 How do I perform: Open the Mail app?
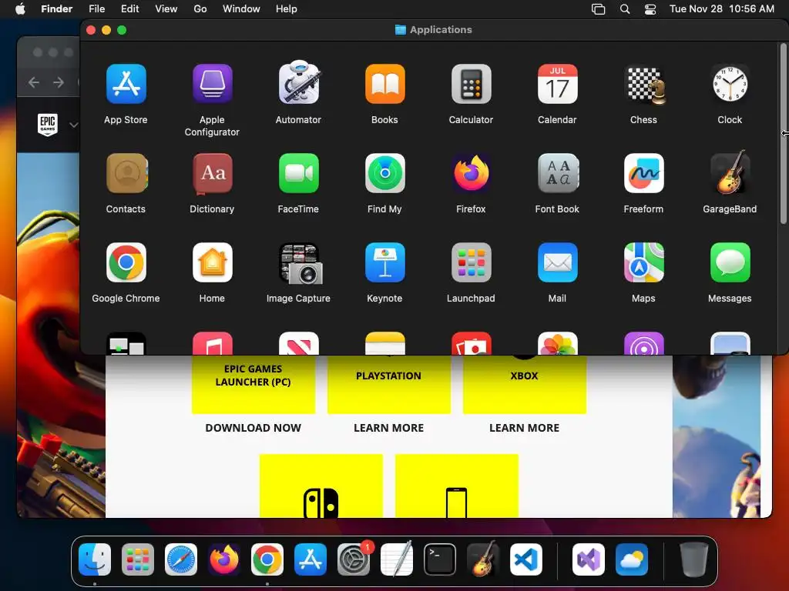click(x=557, y=262)
